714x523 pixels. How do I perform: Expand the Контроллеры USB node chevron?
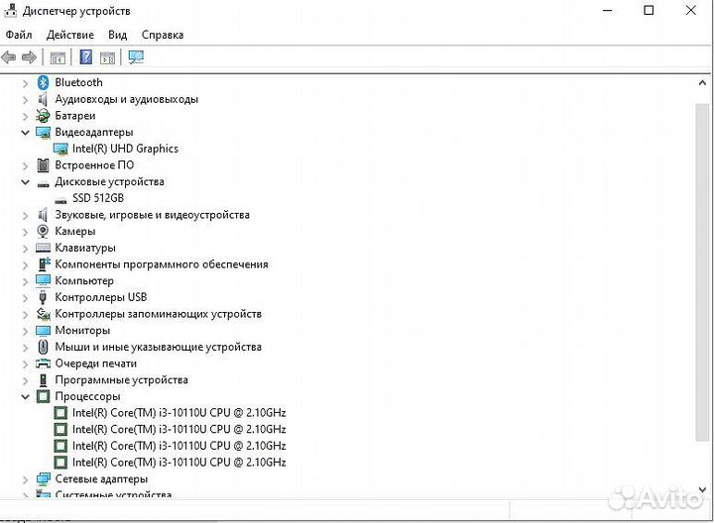26,298
